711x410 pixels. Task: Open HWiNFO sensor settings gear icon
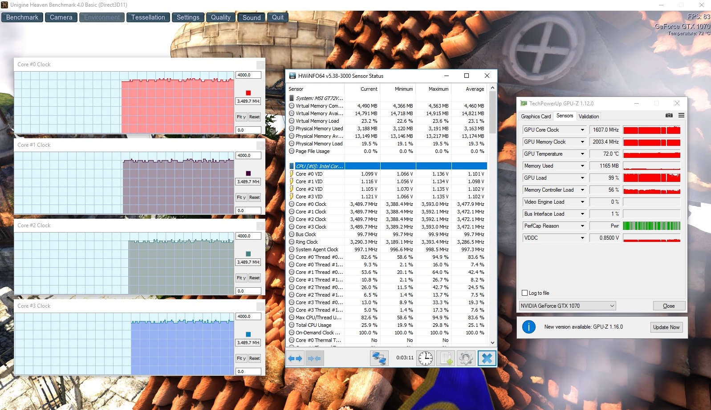pos(466,358)
